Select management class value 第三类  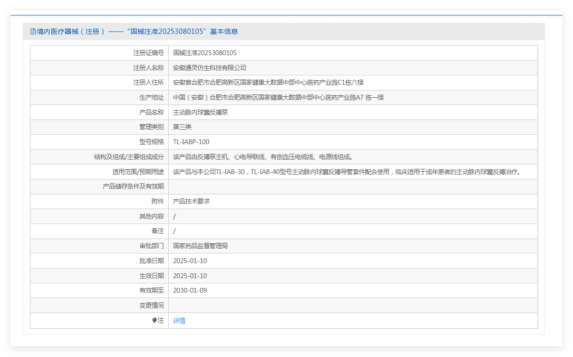182,127
